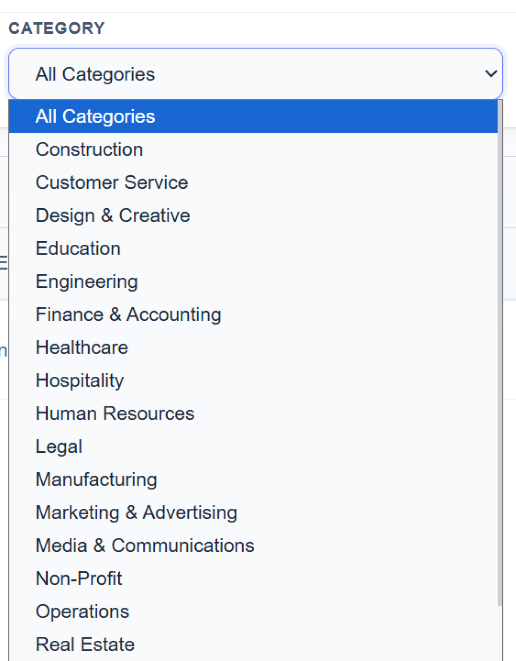Choose the Education category
The width and height of the screenshot is (516, 661).
[253, 249]
